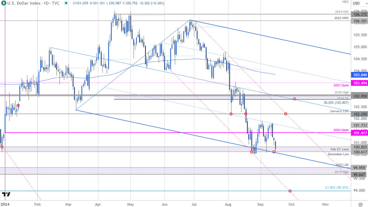
Task: Select the '2024 Open' annotation text
Action: [342, 130]
